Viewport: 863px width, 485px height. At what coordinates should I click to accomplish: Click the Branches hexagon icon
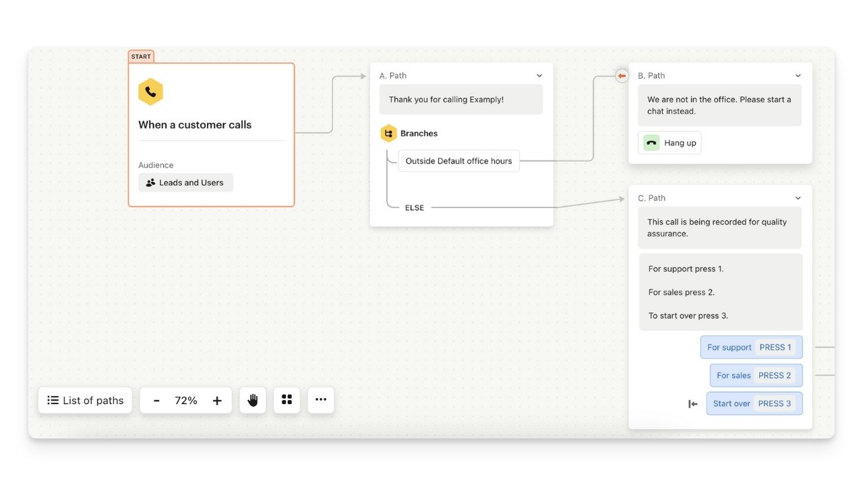point(388,133)
